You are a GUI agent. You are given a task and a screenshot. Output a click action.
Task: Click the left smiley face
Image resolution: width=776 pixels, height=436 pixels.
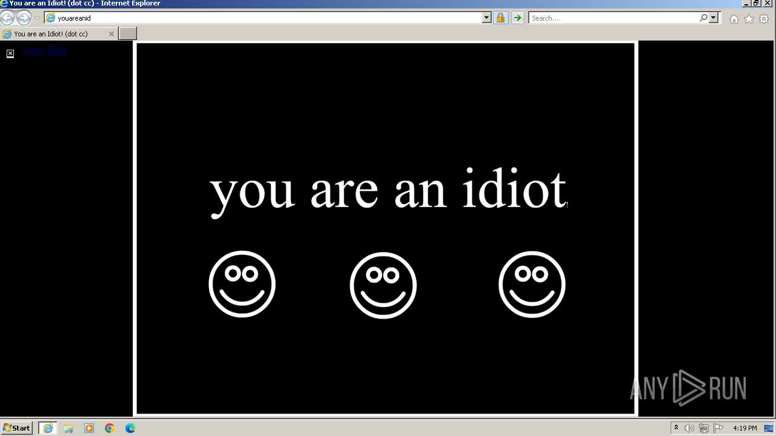[242, 284]
